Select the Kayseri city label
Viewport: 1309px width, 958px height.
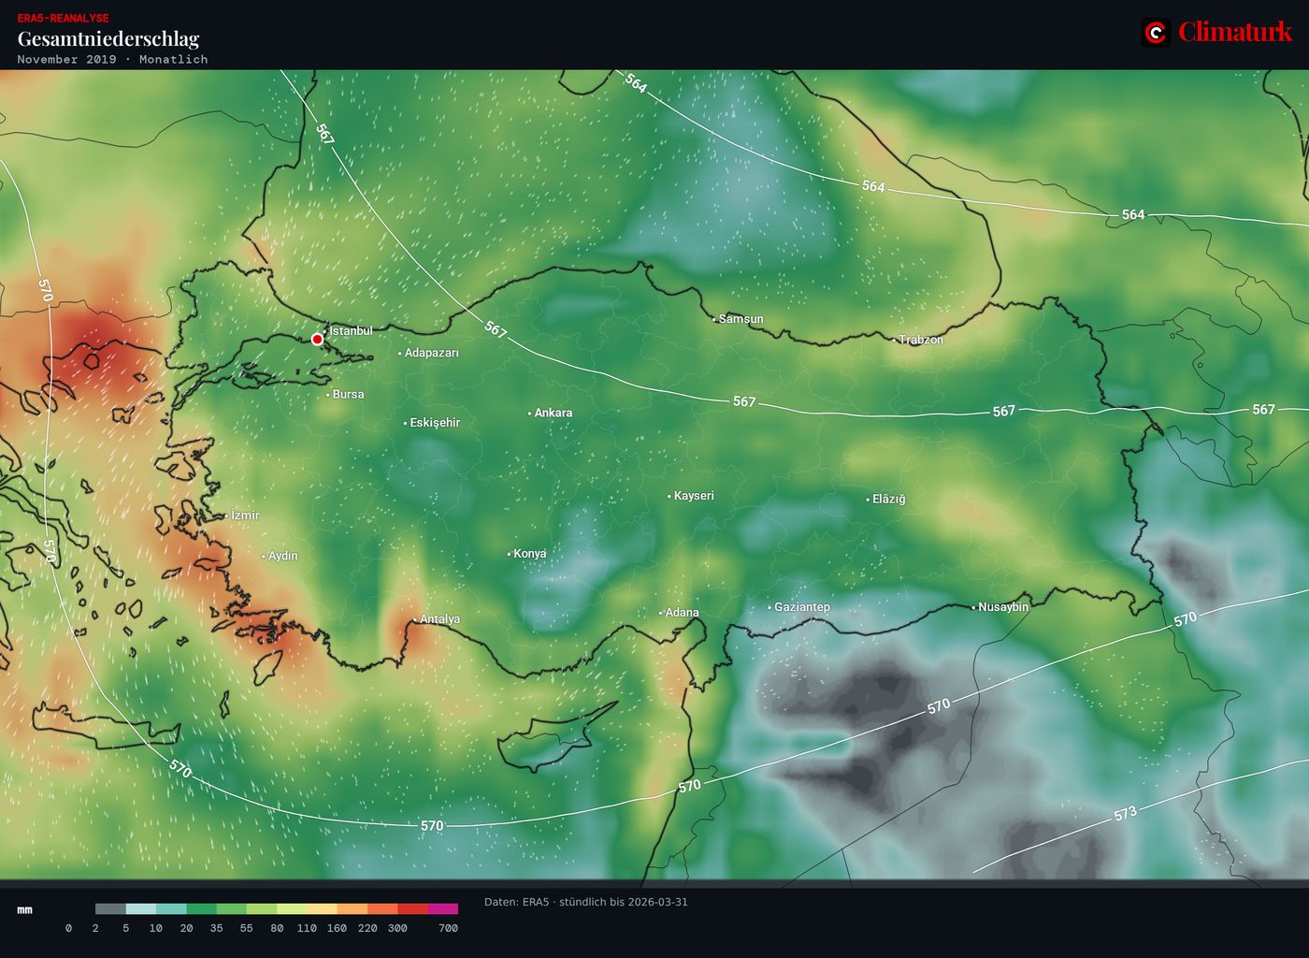694,496
